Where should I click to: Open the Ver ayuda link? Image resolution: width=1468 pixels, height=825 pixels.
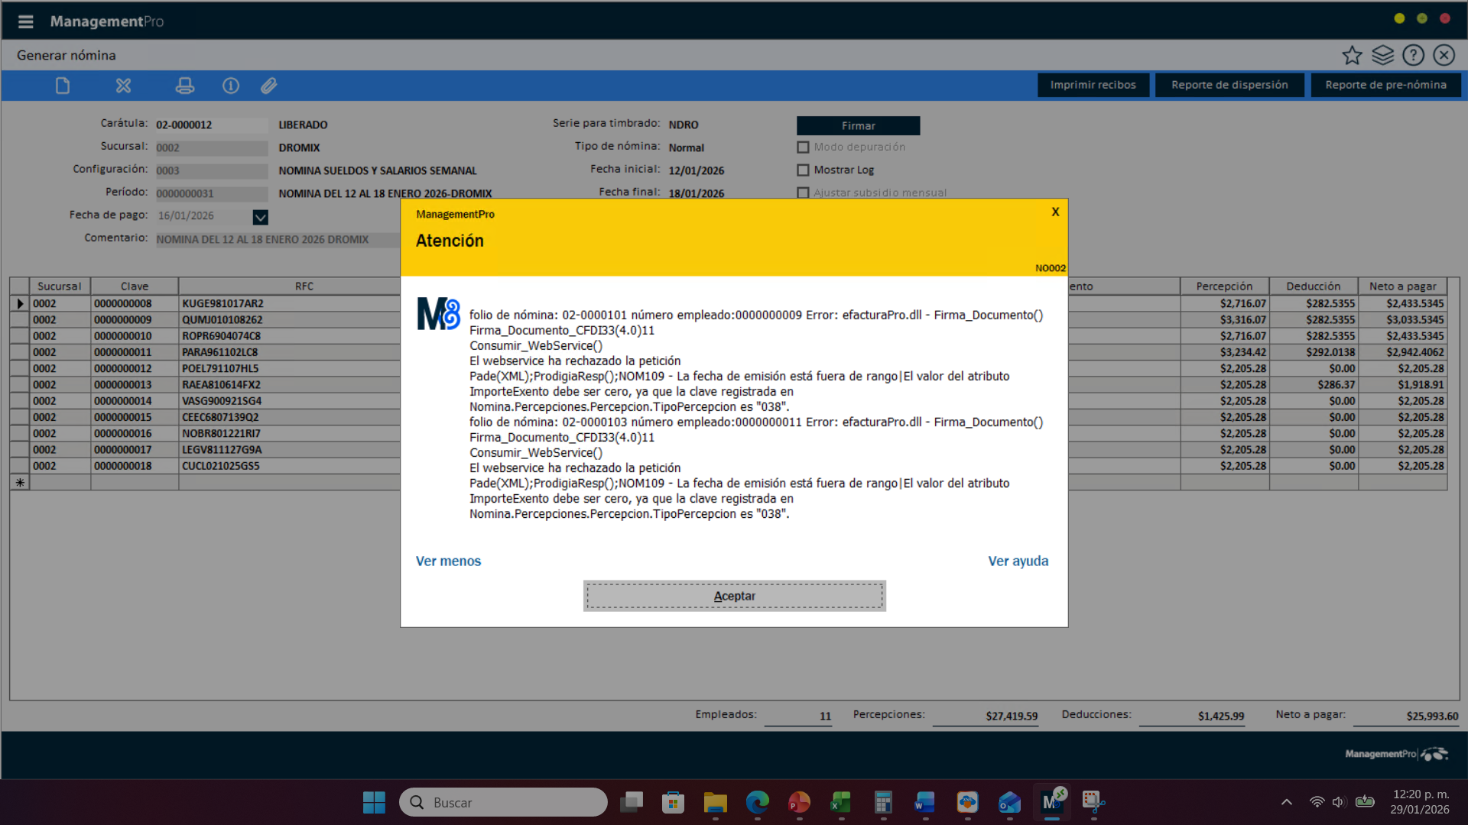[1018, 561]
